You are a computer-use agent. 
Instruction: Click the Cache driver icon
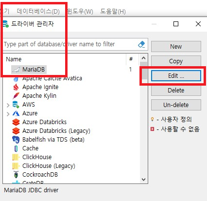pyautogui.click(x=16, y=148)
